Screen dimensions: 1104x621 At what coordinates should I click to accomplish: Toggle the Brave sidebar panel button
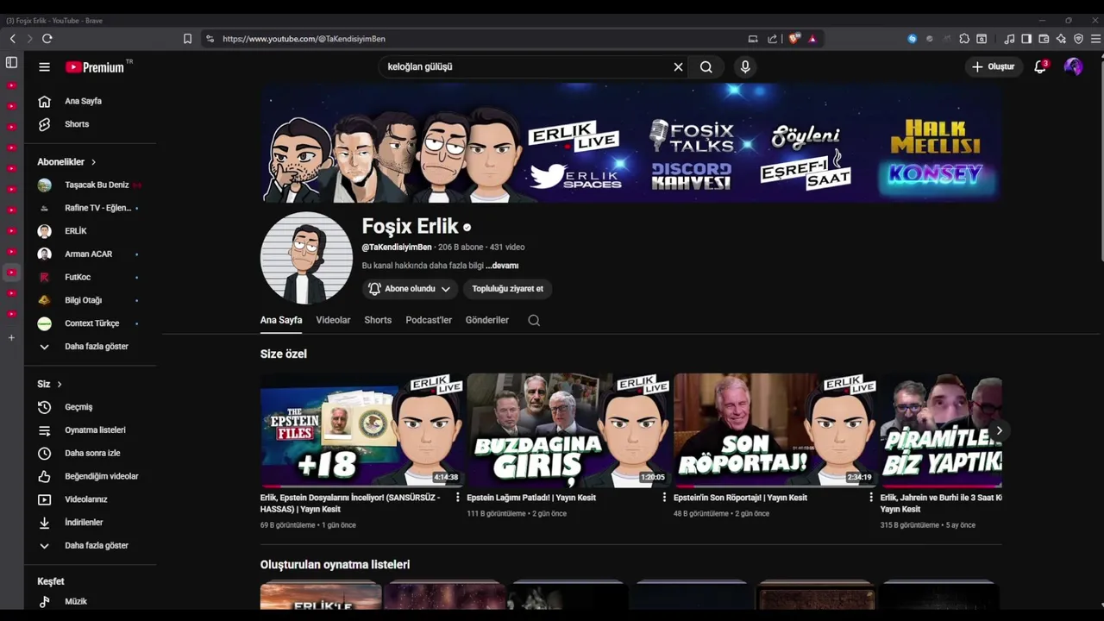point(1026,39)
